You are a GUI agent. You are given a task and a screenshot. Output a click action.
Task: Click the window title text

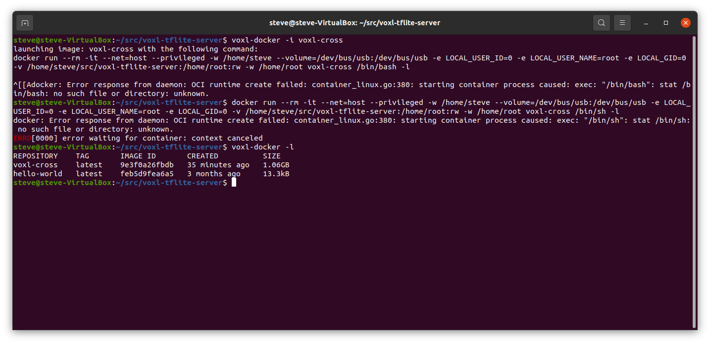[x=355, y=23]
